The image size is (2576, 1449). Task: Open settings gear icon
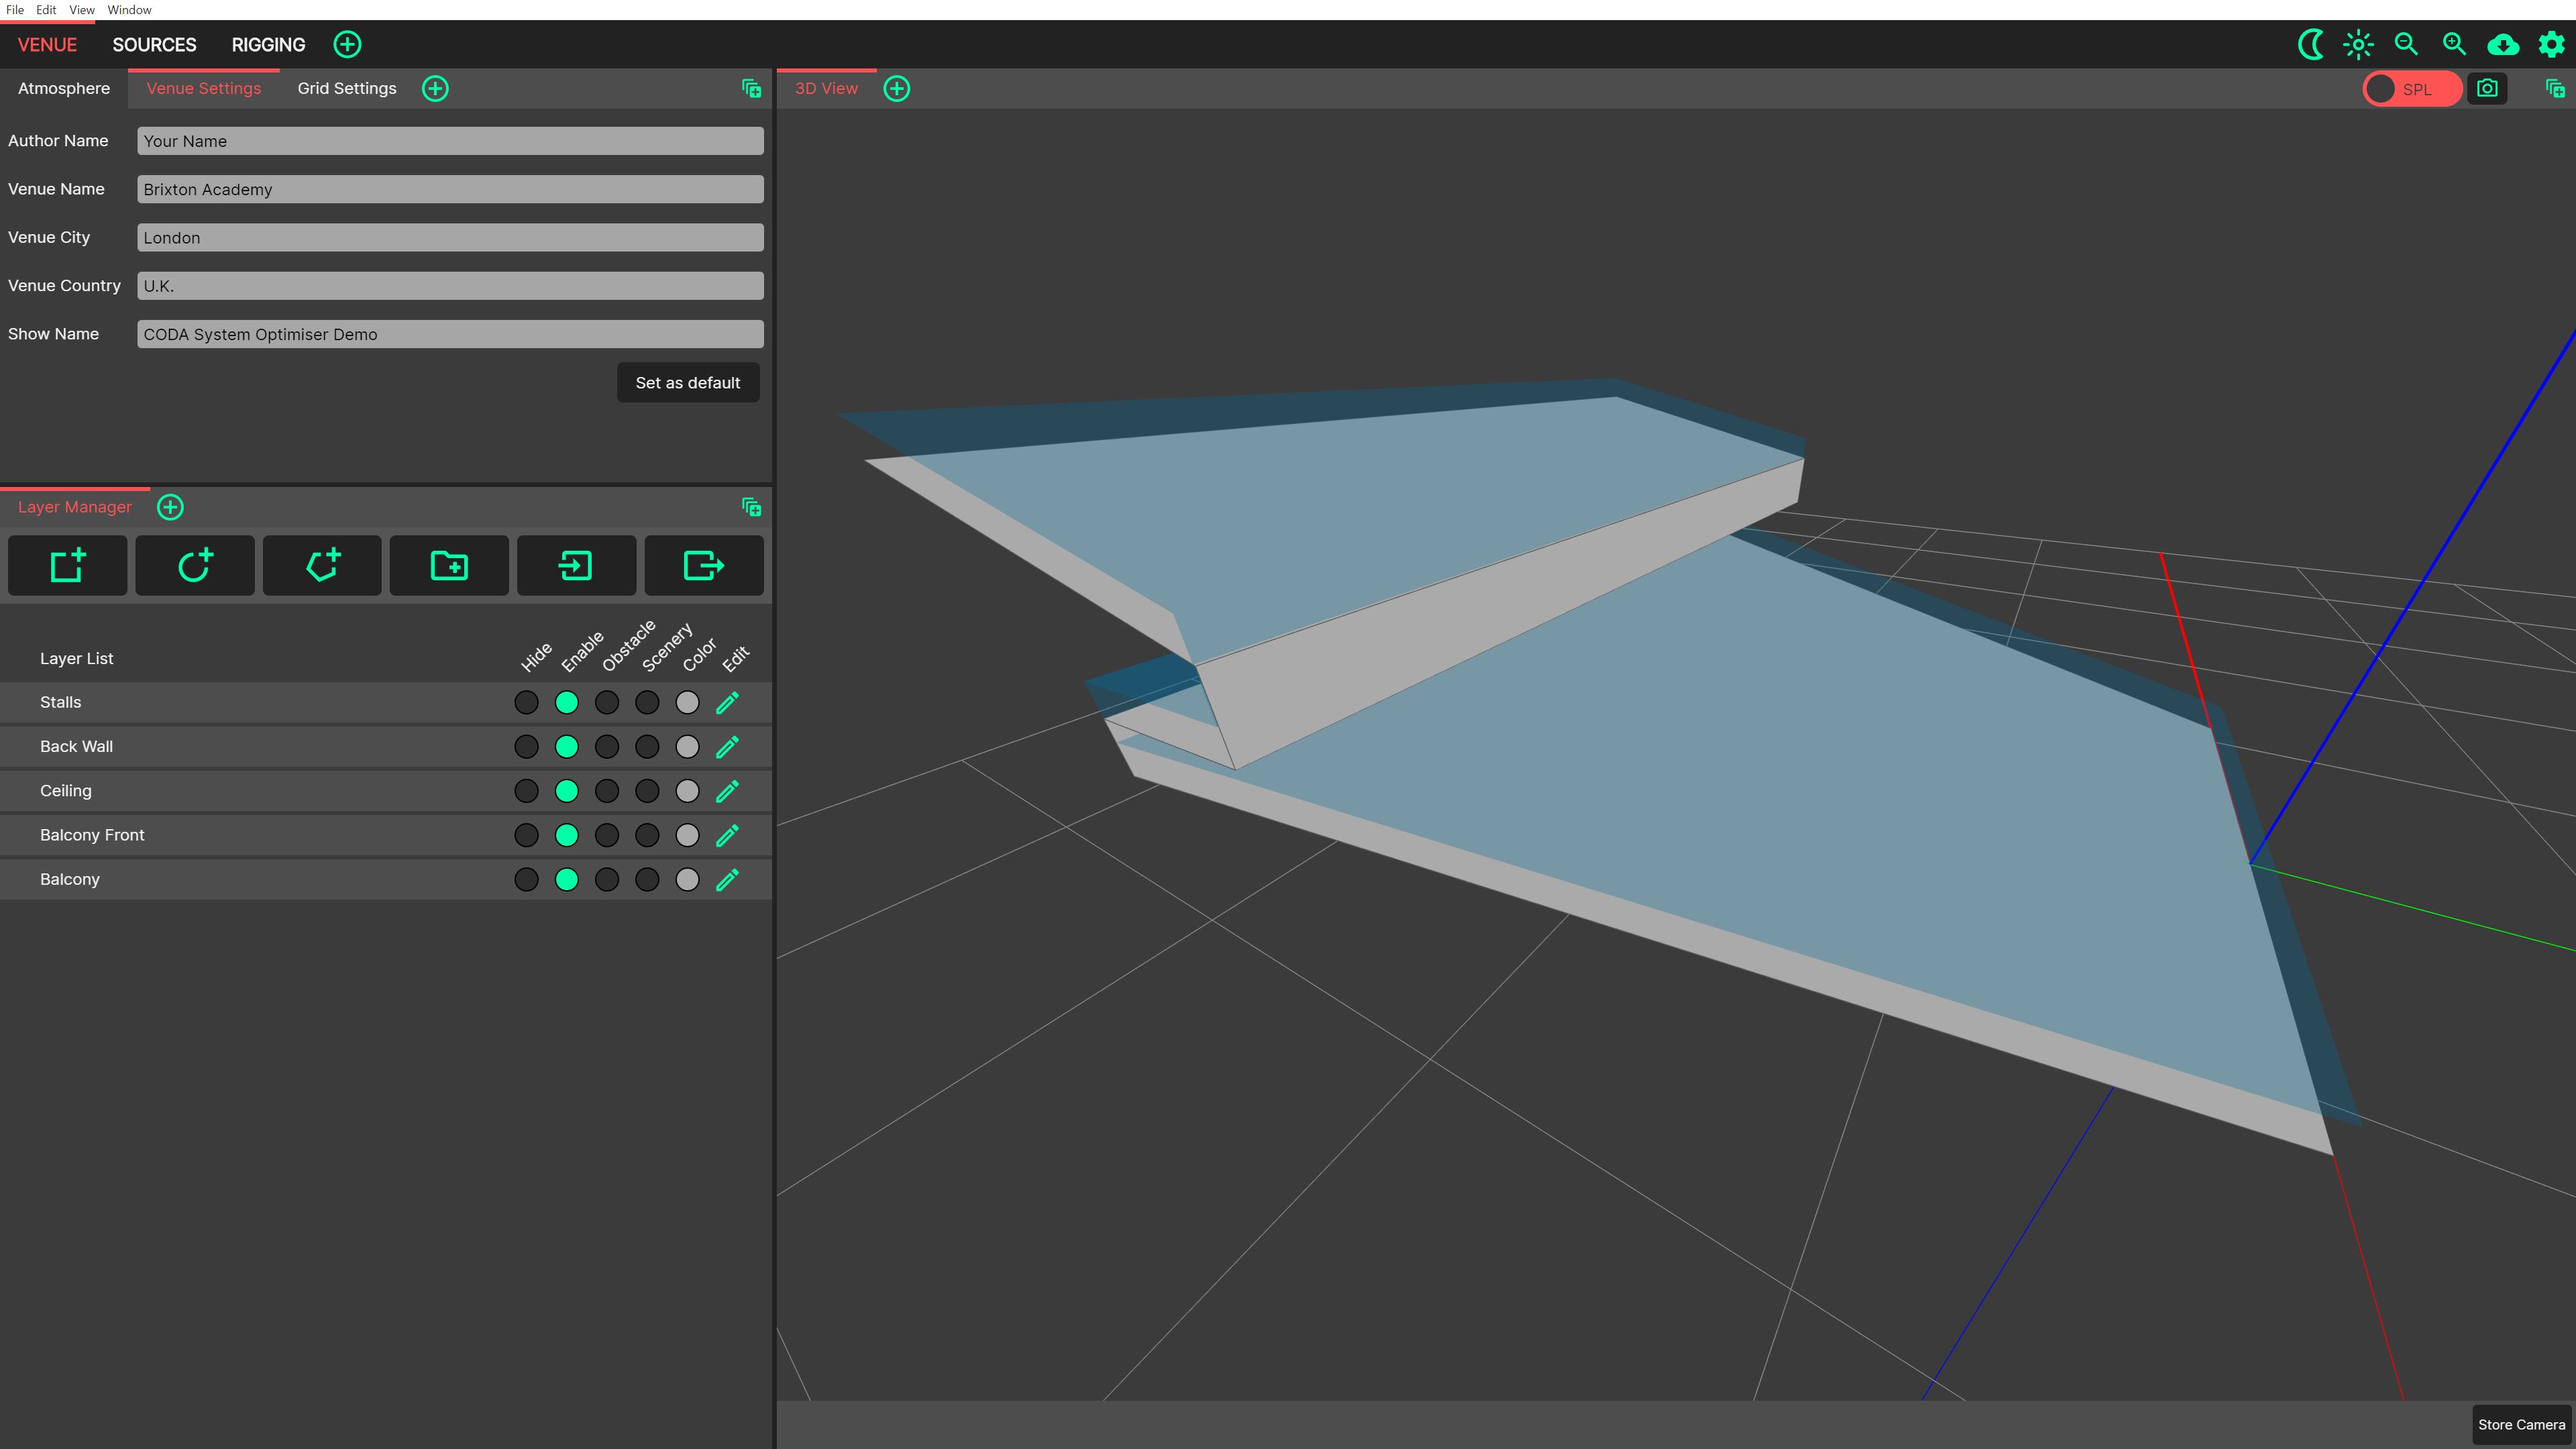(x=2551, y=44)
